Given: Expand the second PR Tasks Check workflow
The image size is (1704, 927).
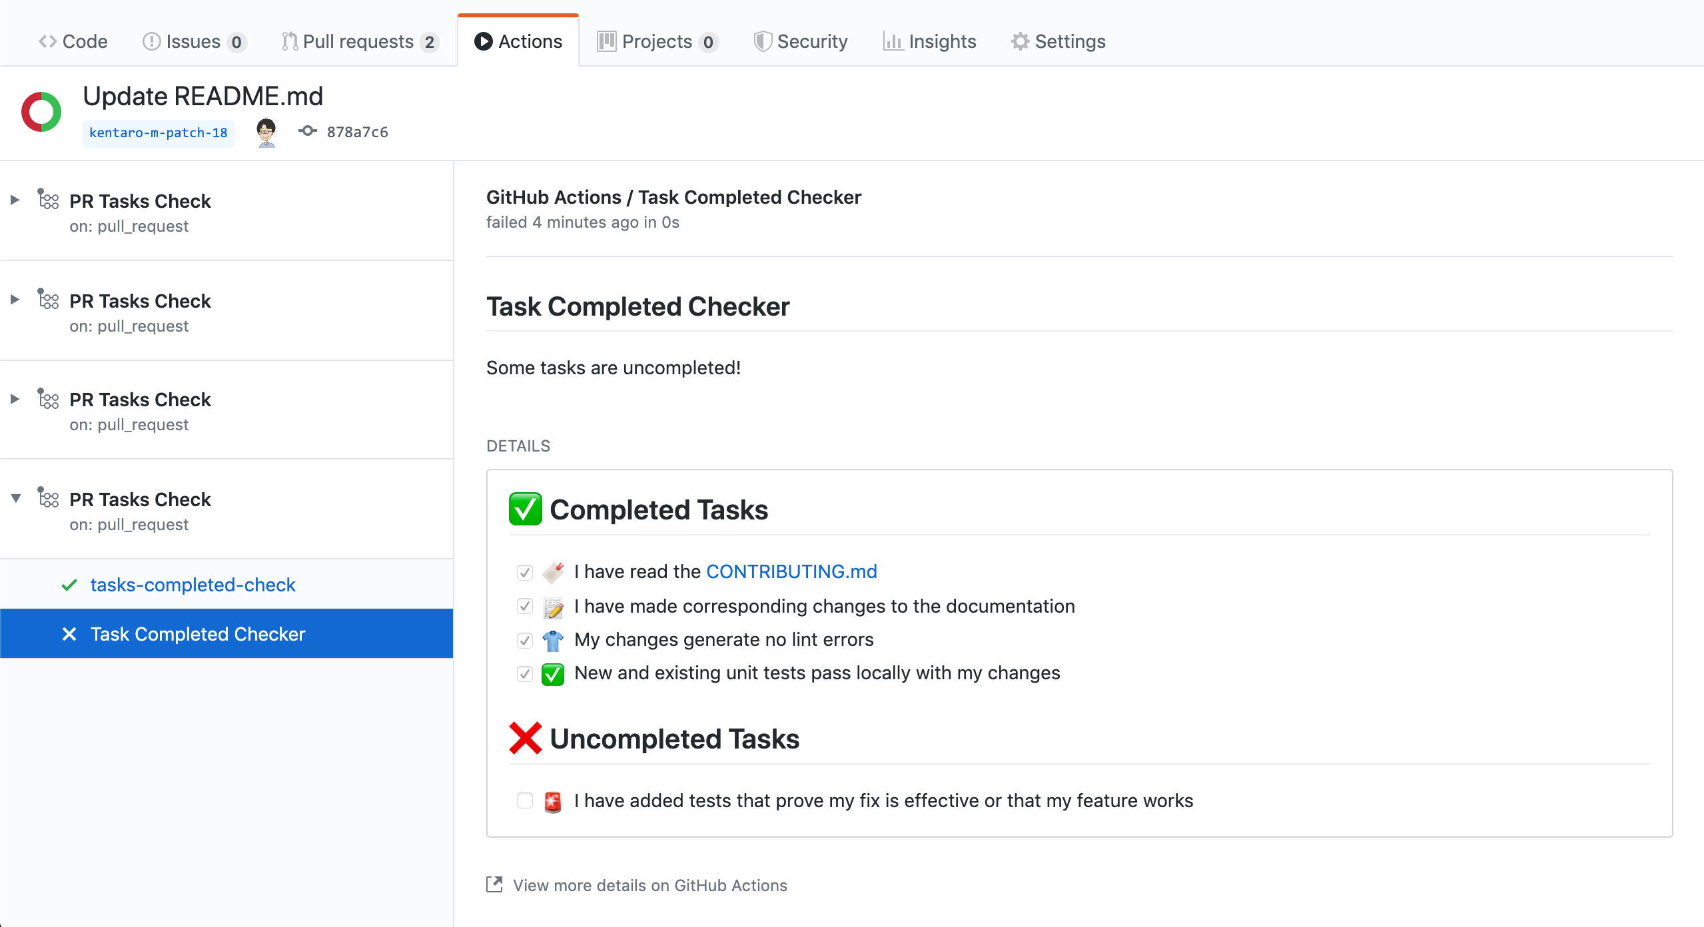Looking at the screenshot, I should tap(15, 300).
